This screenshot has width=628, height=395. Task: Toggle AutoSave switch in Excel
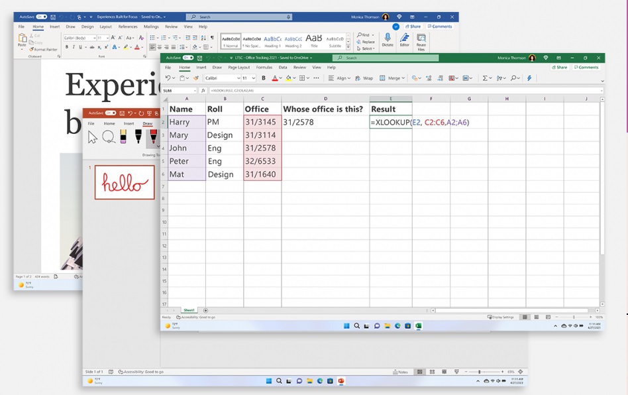coord(188,58)
